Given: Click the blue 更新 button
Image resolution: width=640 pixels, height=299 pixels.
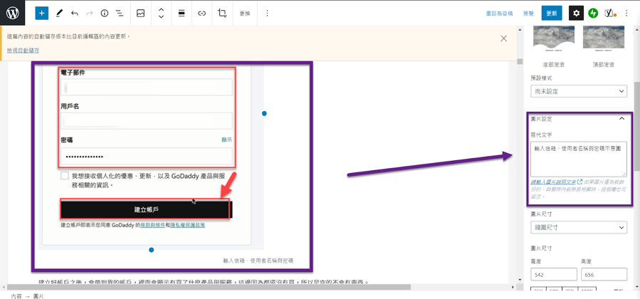Looking at the screenshot, I should pos(551,13).
